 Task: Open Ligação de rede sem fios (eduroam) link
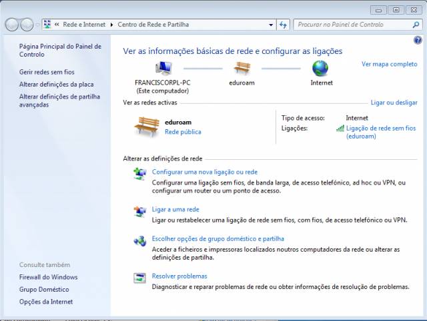pyautogui.click(x=381, y=132)
